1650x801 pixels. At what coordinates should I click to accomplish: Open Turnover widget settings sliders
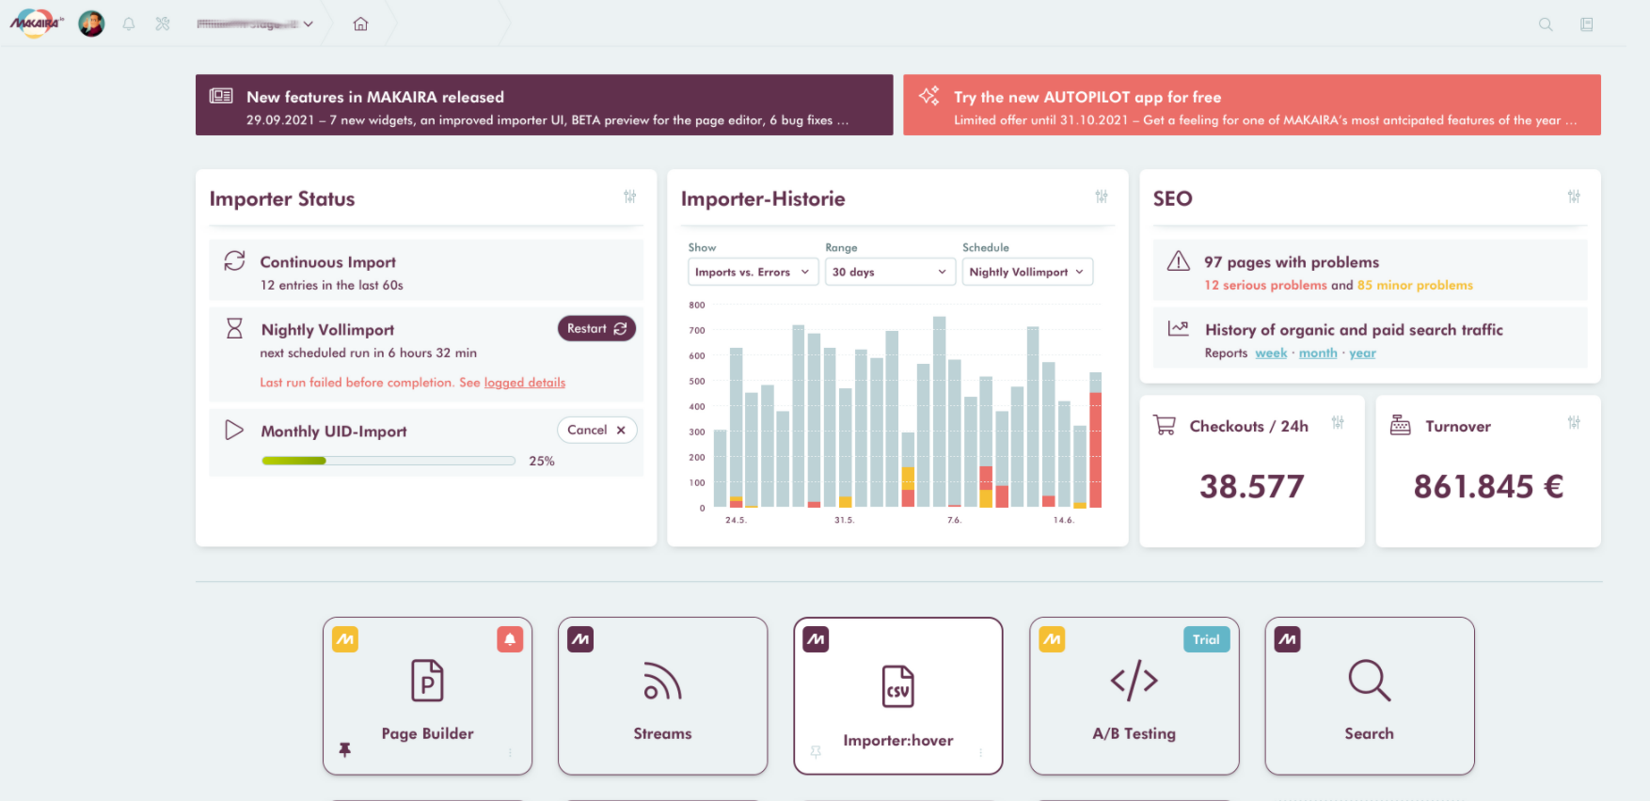point(1574,423)
